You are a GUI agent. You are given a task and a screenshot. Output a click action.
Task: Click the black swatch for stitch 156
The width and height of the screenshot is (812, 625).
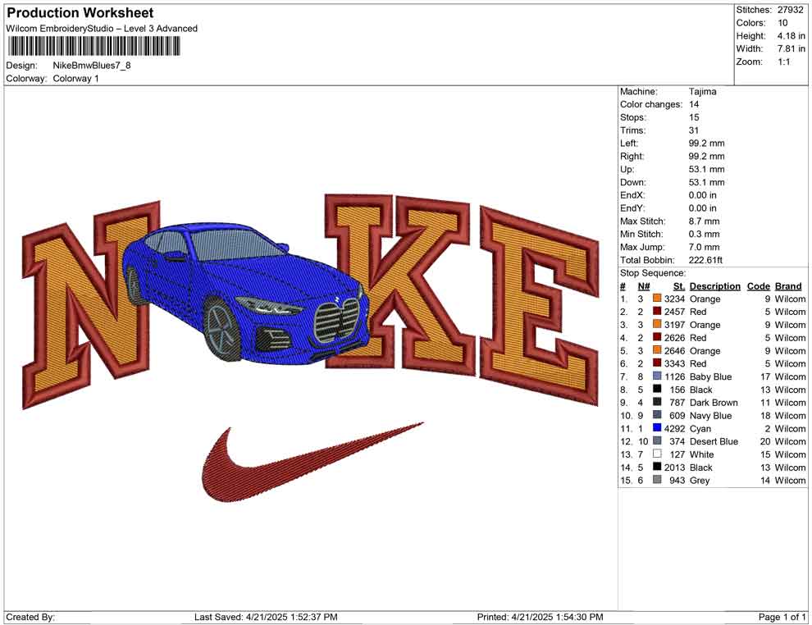657,389
